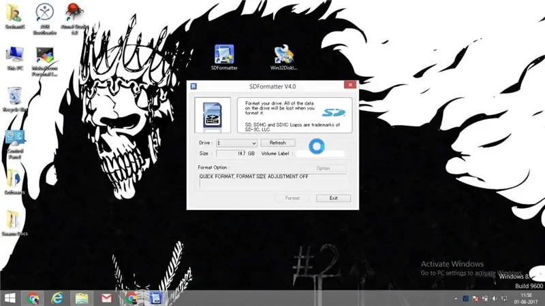
Task: Select the Docs folder below Softwares
Action: 14,223
